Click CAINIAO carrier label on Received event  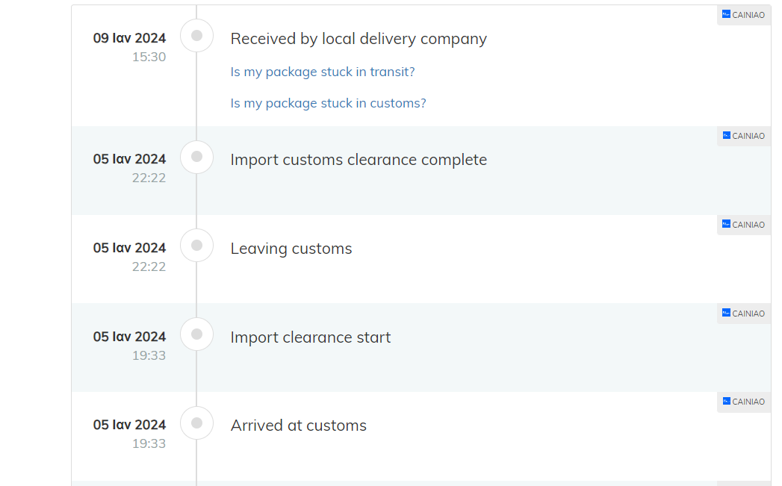748,15
